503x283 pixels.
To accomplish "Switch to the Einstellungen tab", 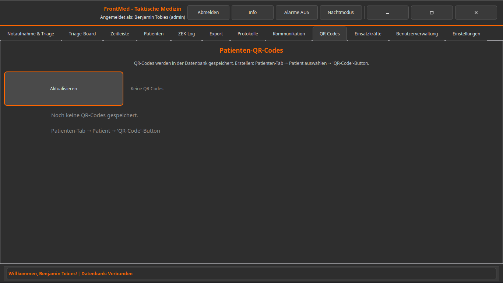I will (x=466, y=34).
